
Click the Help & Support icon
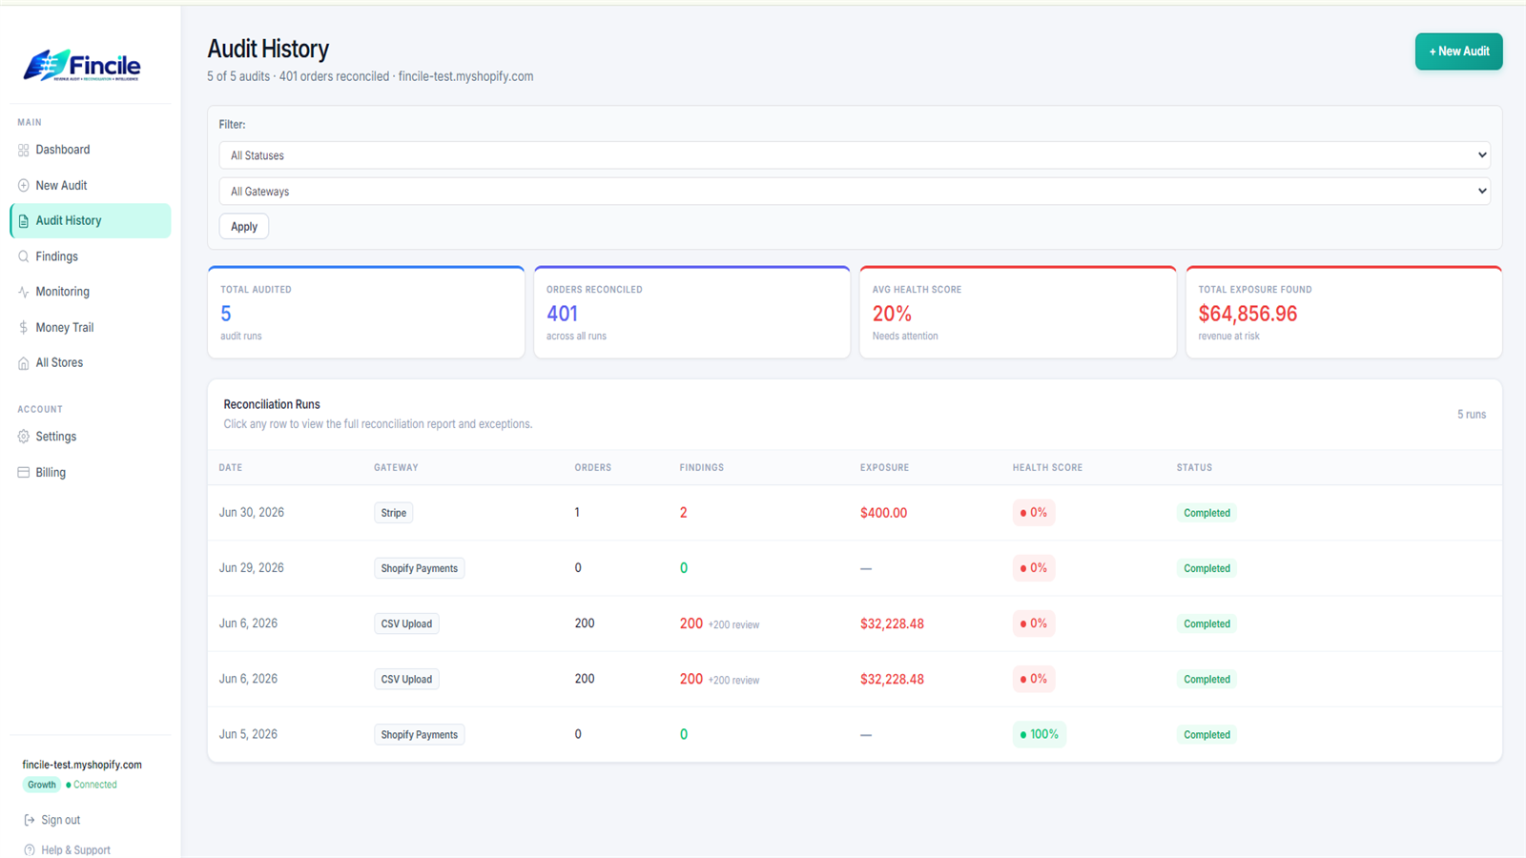pos(30,850)
